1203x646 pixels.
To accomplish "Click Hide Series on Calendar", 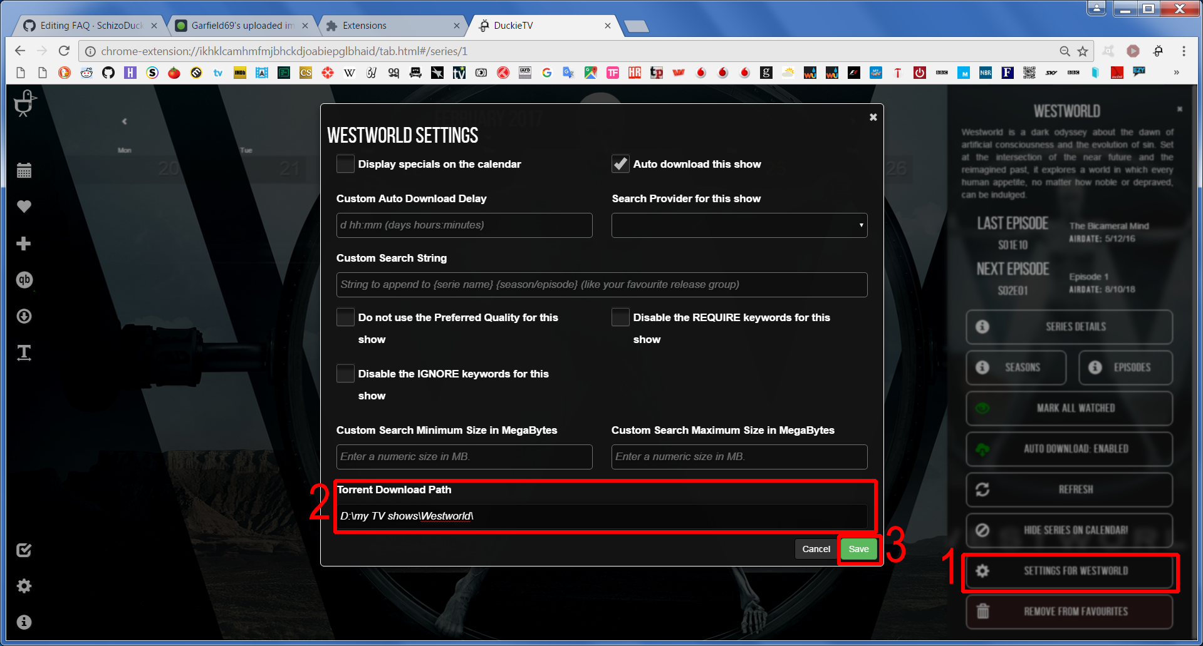I will 1069,530.
